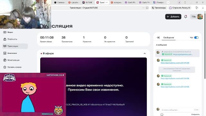Open the channel avatar next to 720p
This screenshot has height=116, width=206.
point(200,16)
